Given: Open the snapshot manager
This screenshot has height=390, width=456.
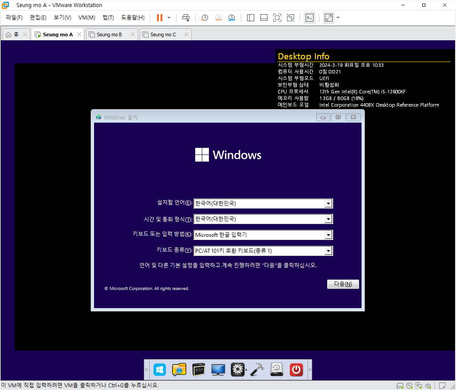Looking at the screenshot, I should click(232, 18).
